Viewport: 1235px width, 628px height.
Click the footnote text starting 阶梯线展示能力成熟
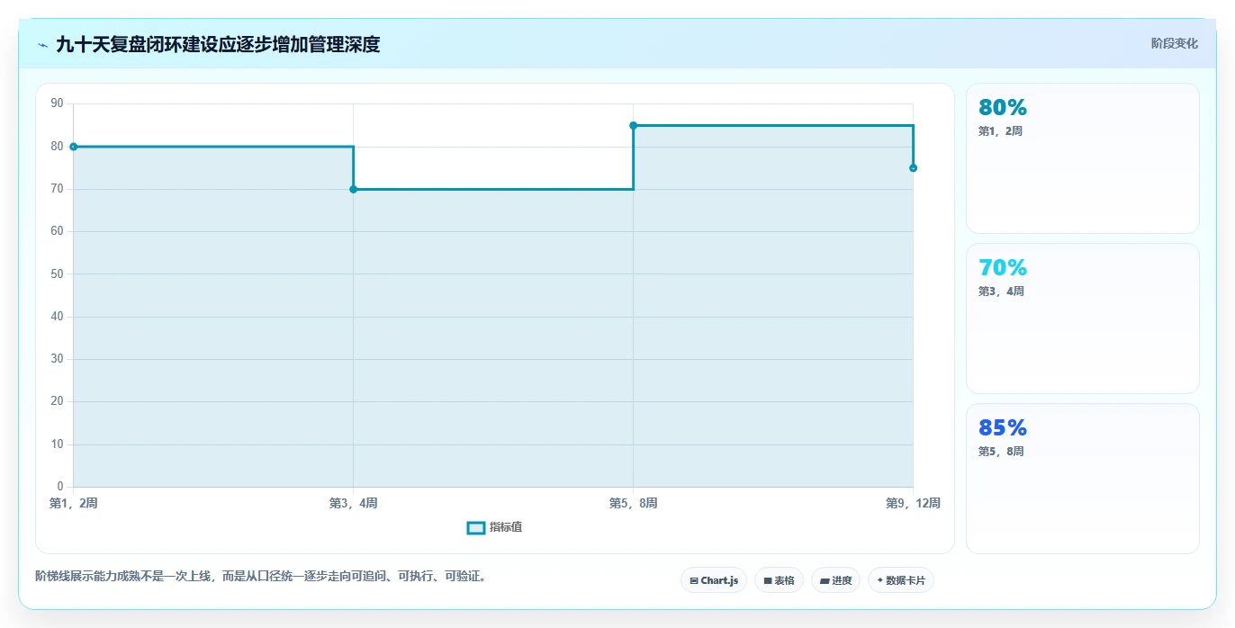click(263, 576)
